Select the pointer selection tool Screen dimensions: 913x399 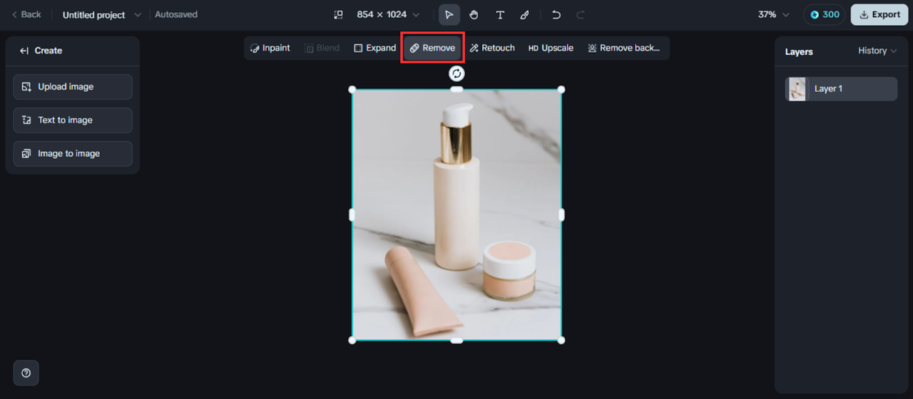pyautogui.click(x=449, y=14)
